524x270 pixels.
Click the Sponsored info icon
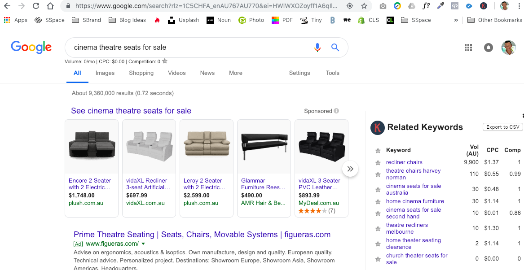point(336,111)
